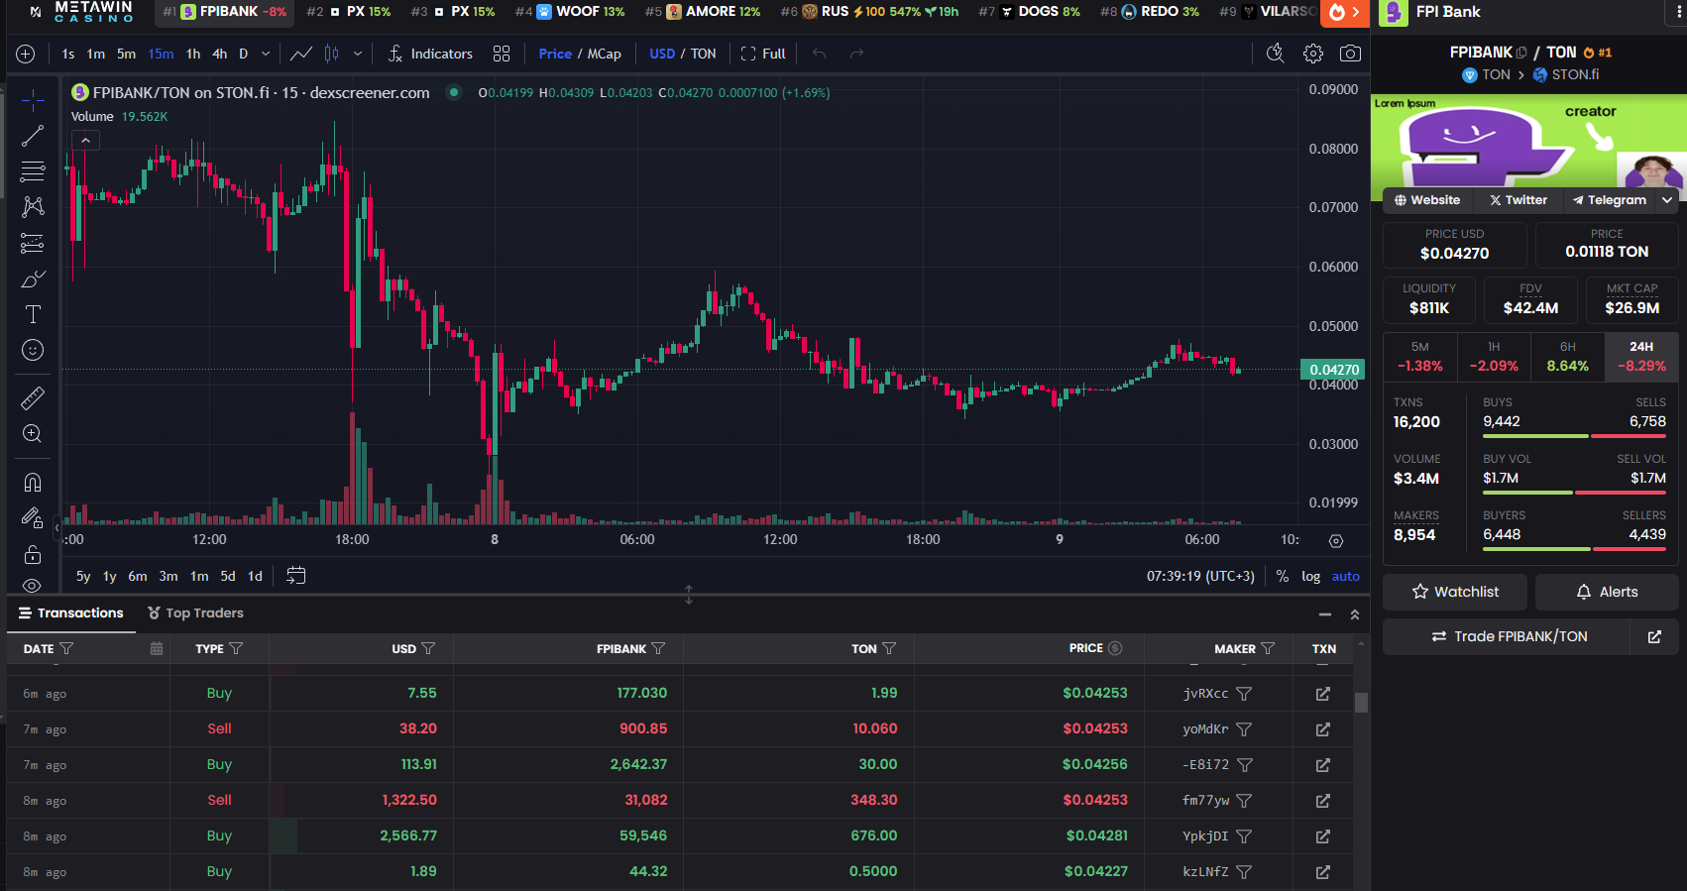This screenshot has width=1687, height=891.
Task: Activate the zoom in tool
Action: (33, 434)
